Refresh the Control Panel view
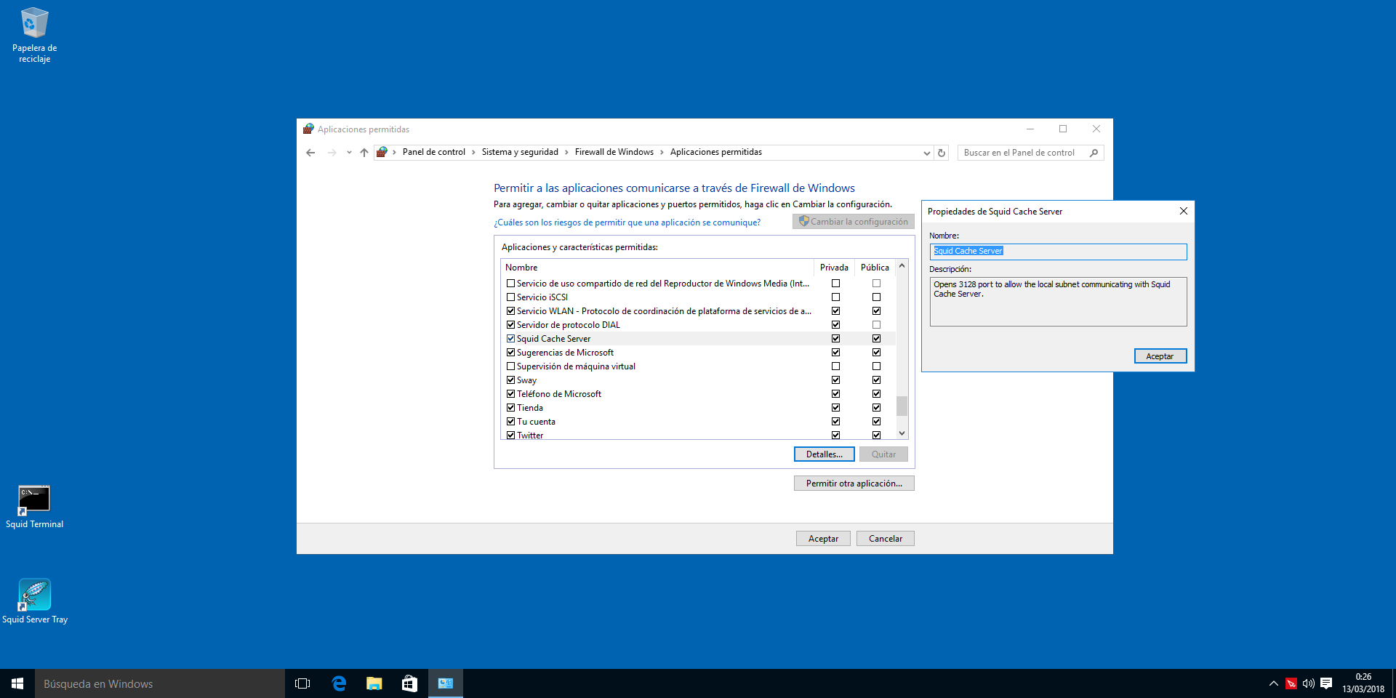 (x=942, y=153)
